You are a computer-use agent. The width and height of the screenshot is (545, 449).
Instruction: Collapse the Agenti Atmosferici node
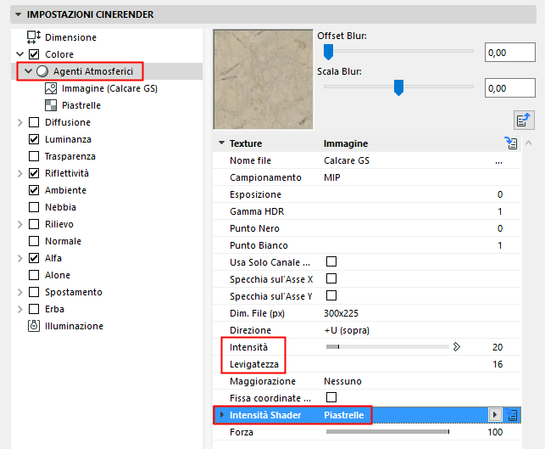click(x=29, y=71)
